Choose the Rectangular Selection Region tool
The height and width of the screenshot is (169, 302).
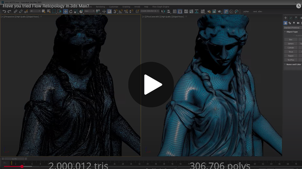[54, 12]
